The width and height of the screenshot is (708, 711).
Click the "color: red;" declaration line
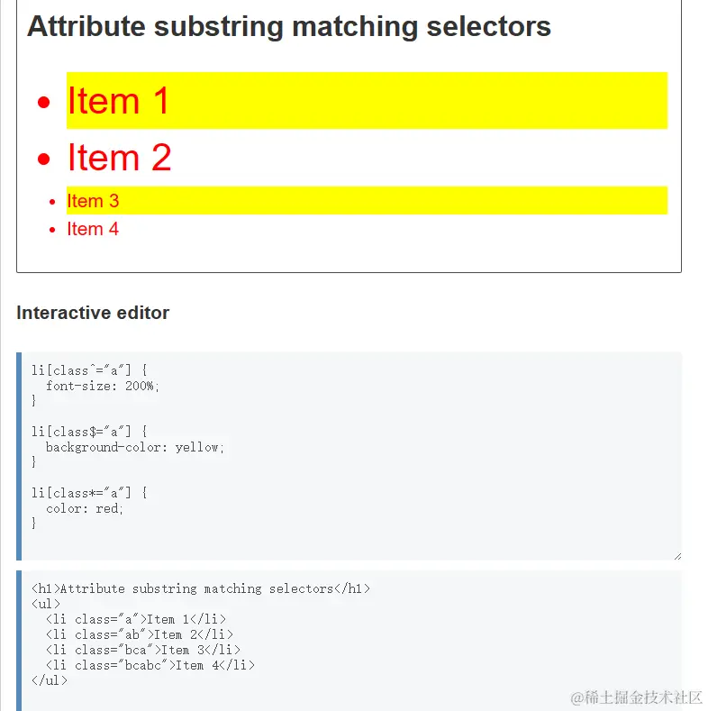click(x=85, y=508)
